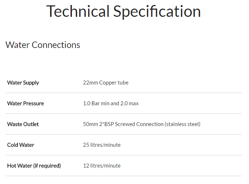This screenshot has width=249, height=184.
Task: Click the 25 litres/minute value
Action: (102, 145)
